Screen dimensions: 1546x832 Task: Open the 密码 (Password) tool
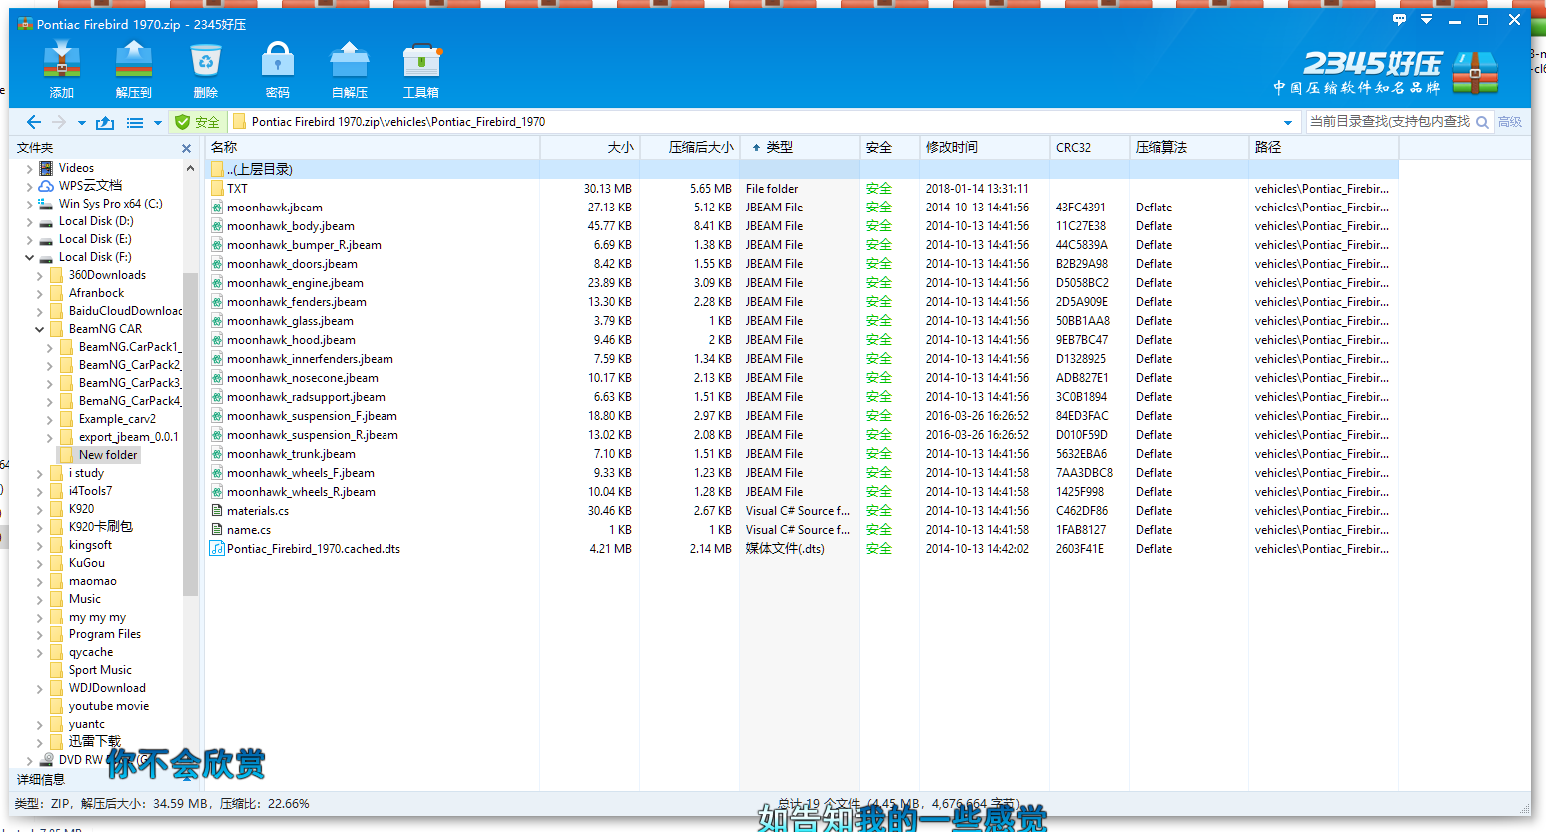click(277, 70)
